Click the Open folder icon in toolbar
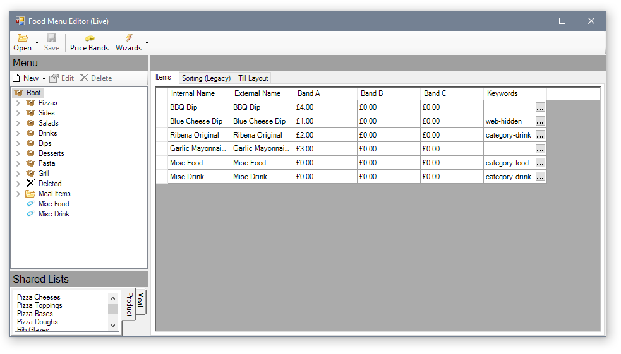Viewport: 621px width, 354px height. (x=22, y=38)
